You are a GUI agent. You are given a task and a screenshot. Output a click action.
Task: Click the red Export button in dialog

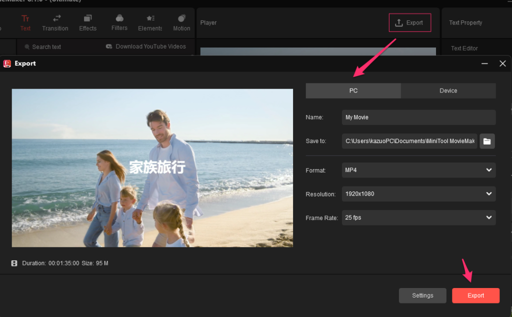coord(475,295)
